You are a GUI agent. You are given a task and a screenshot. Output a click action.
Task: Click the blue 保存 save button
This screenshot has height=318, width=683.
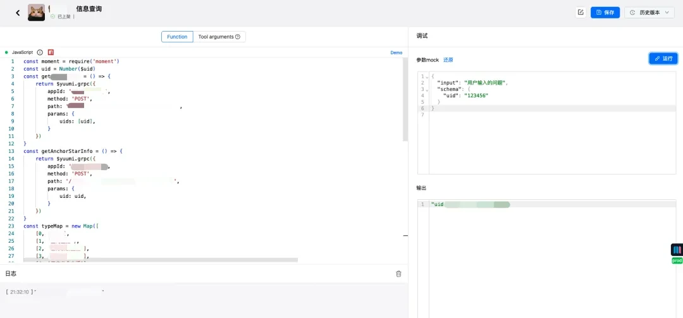pos(605,12)
